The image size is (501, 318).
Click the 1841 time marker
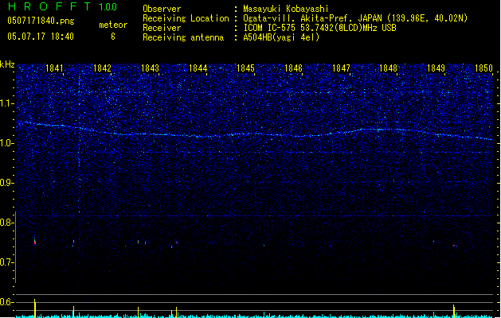point(55,68)
